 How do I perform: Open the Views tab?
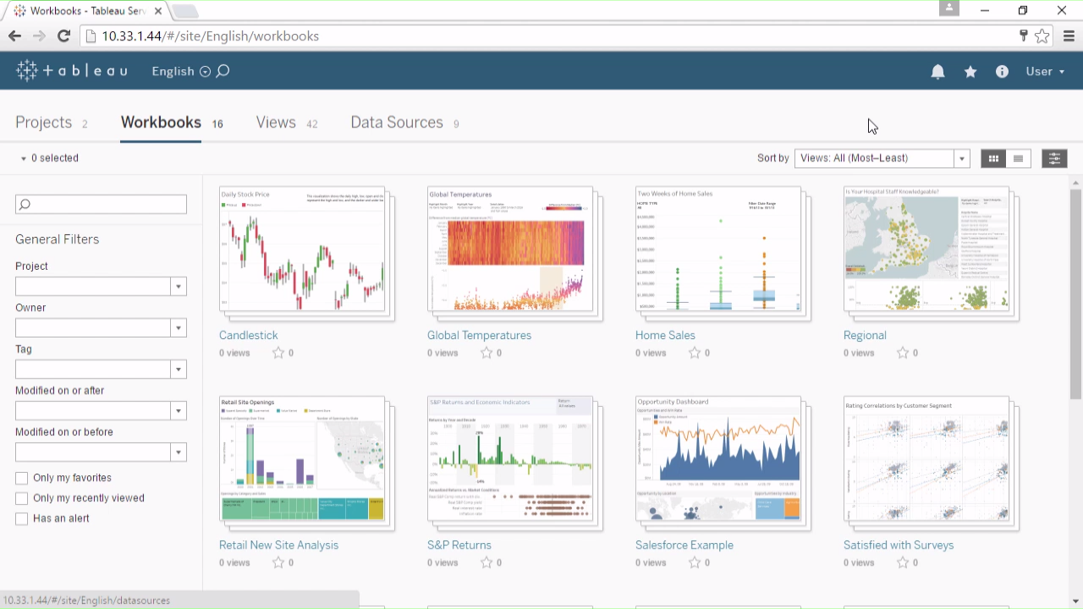[x=276, y=123]
